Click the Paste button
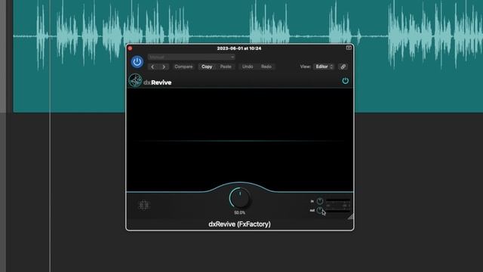This screenshot has height=272, width=483. pyautogui.click(x=226, y=66)
